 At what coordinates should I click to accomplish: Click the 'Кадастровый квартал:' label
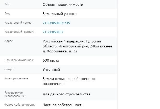coord(19,32)
